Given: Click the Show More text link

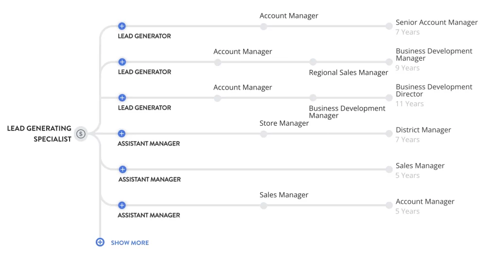Looking at the screenshot, I should (130, 243).
